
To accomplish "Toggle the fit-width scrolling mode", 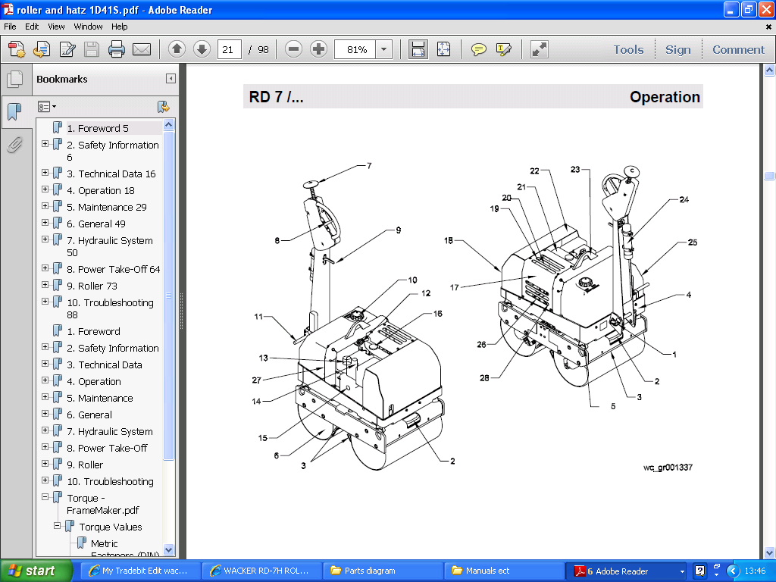I will tap(418, 50).
